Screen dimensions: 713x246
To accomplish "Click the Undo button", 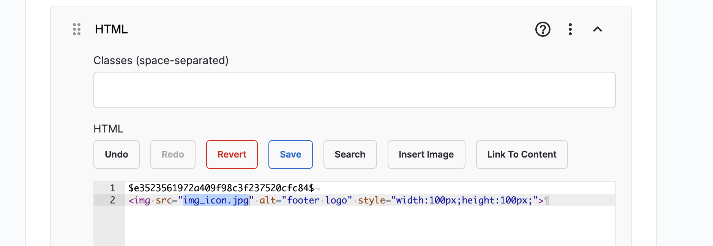I will (116, 155).
